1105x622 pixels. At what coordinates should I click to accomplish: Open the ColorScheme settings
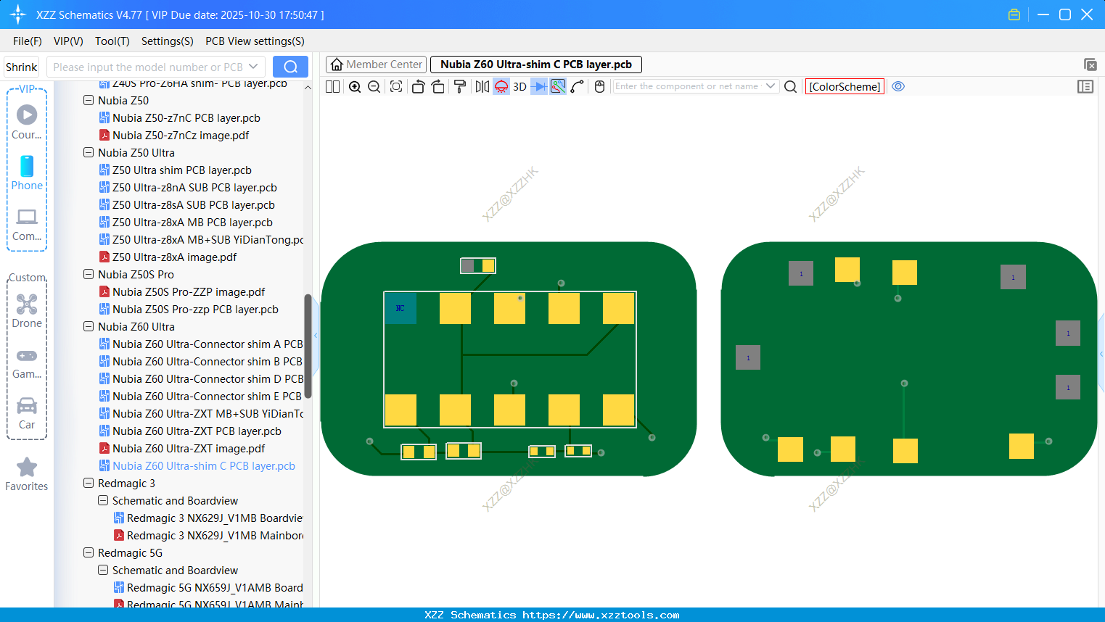[845, 86]
